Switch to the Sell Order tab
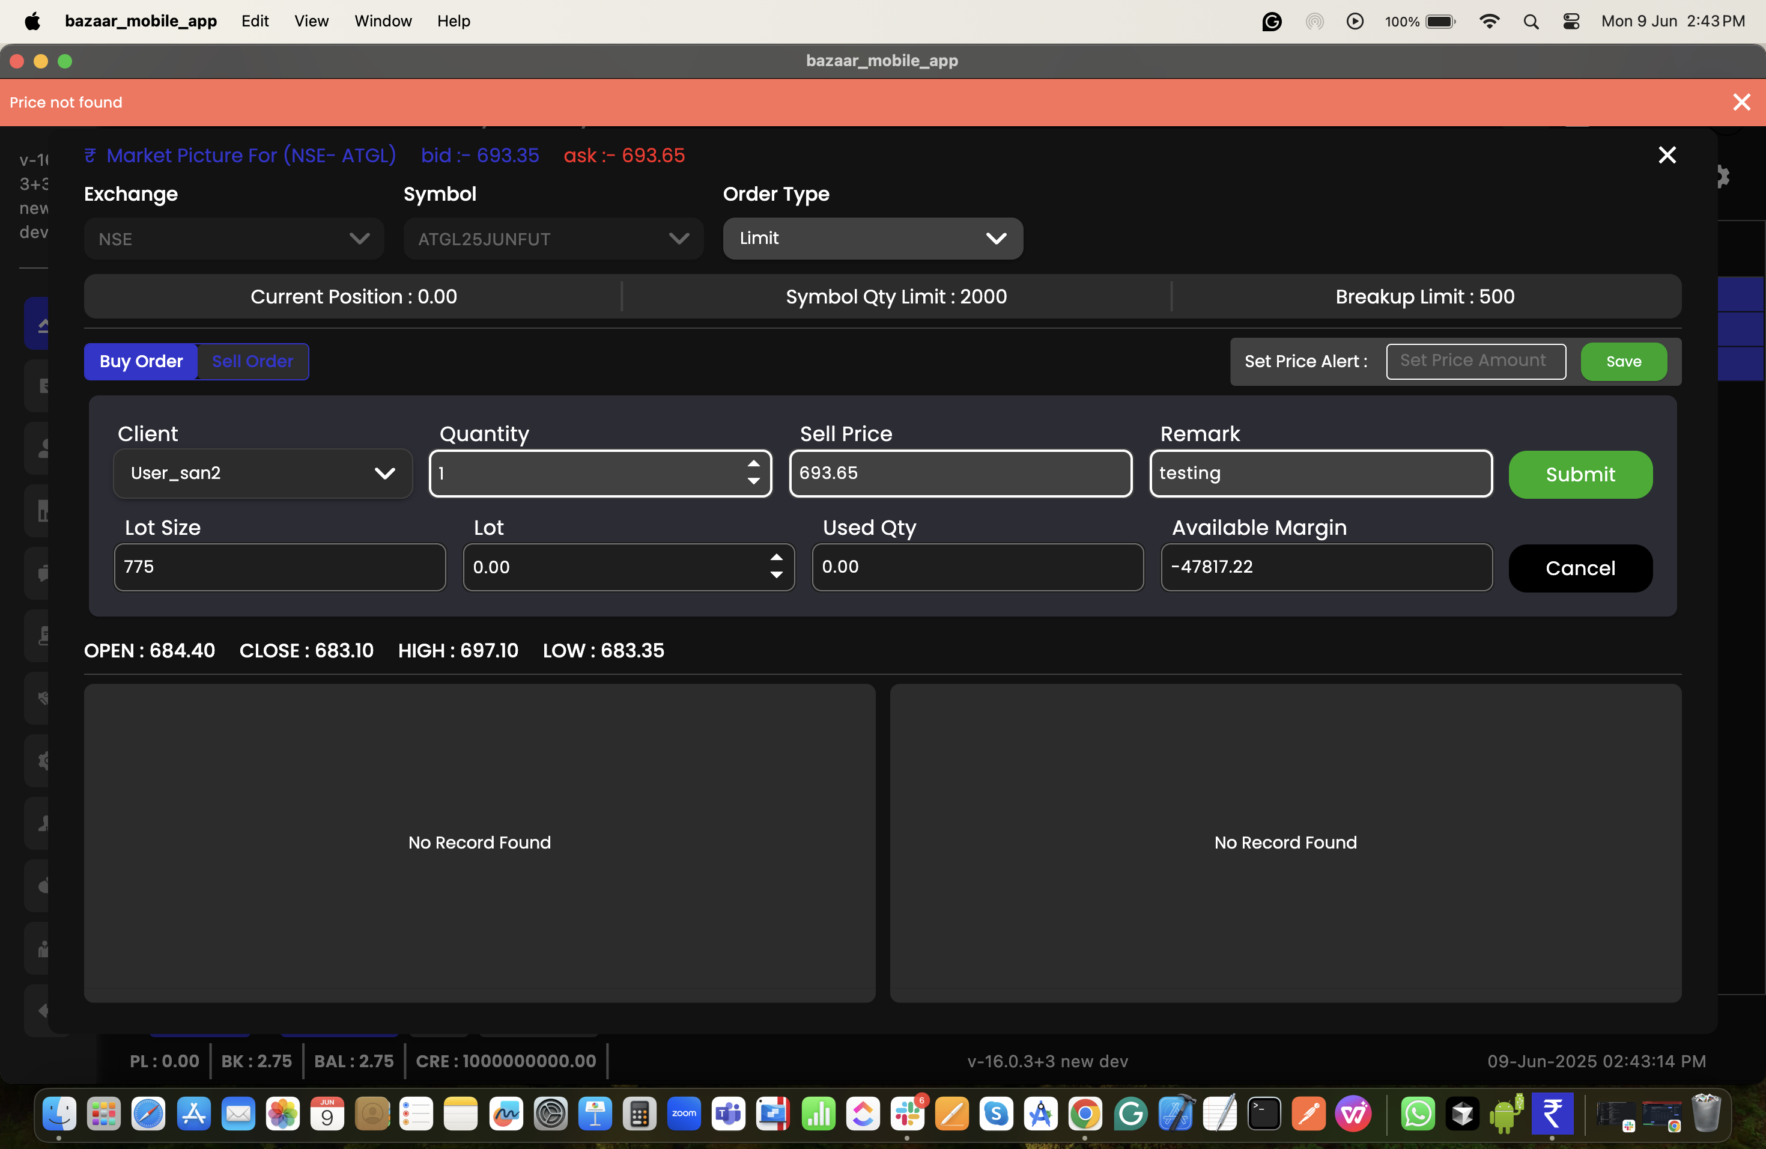1766x1149 pixels. coord(252,362)
